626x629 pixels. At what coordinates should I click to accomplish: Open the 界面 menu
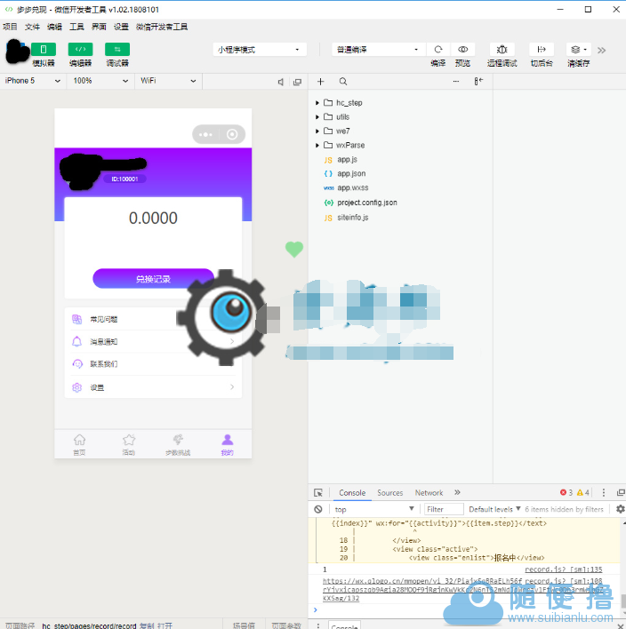pos(99,27)
